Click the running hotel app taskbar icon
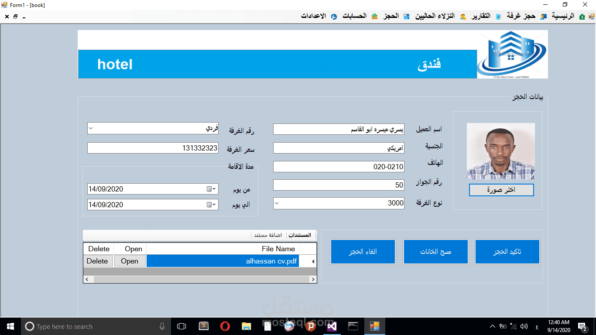 pos(374,326)
